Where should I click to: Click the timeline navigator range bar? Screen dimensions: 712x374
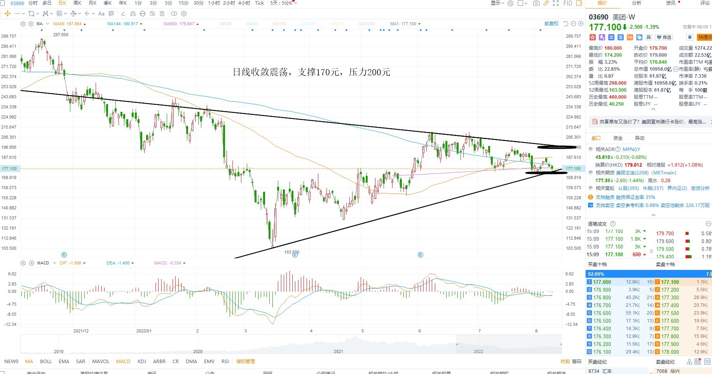(x=509, y=344)
